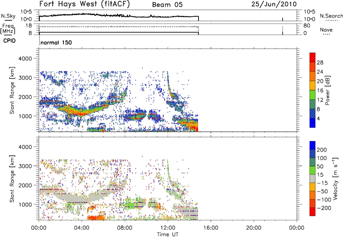Click the 'normal 150' CPID text
Image resolution: width=343 pixels, height=237 pixels.
56,42
